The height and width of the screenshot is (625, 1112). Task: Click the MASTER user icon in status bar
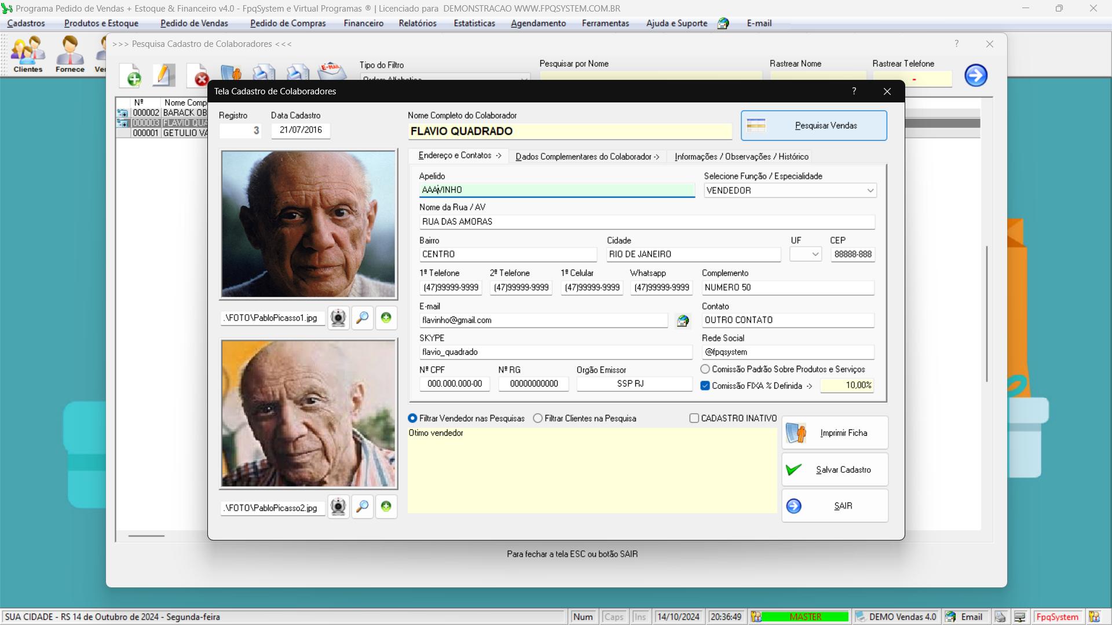click(756, 617)
